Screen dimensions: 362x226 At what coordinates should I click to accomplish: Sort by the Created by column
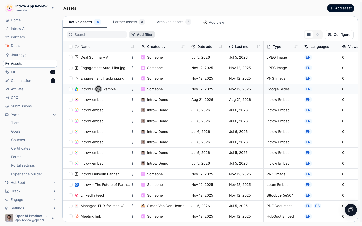coord(183,47)
